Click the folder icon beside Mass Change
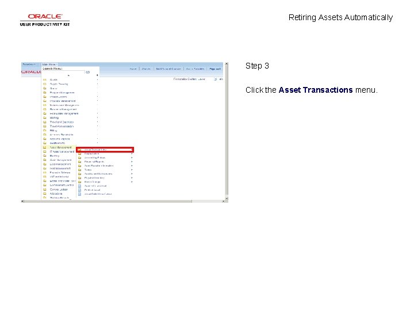 click(x=79, y=182)
